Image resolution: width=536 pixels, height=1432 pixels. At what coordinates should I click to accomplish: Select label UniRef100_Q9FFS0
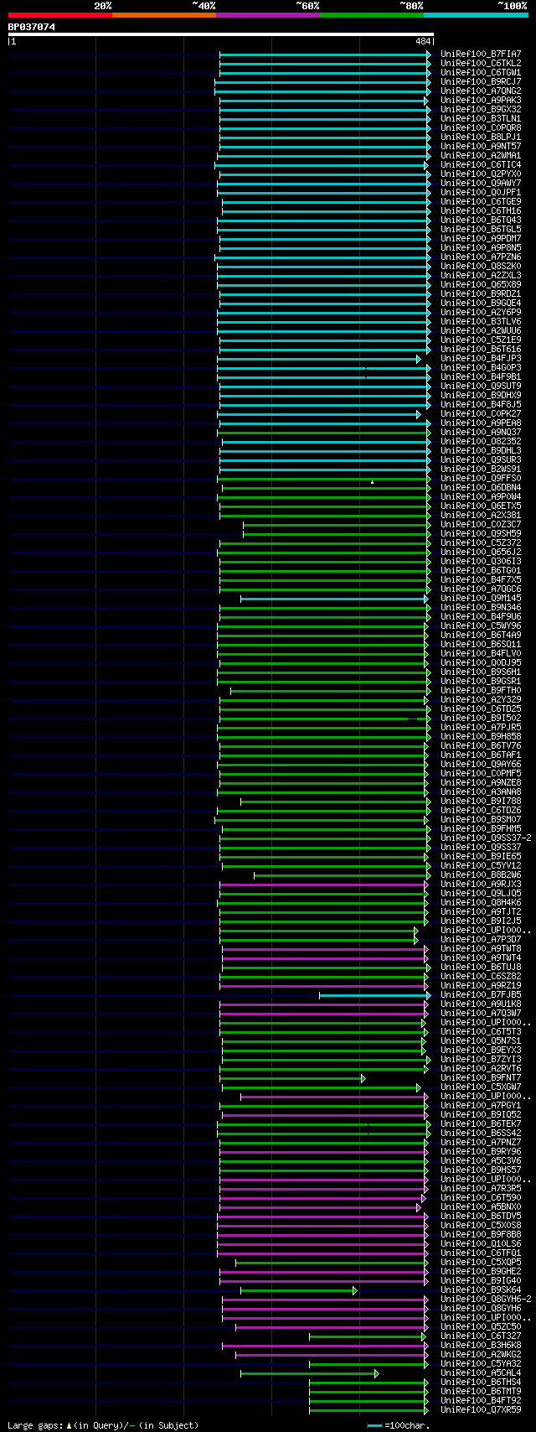point(481,479)
